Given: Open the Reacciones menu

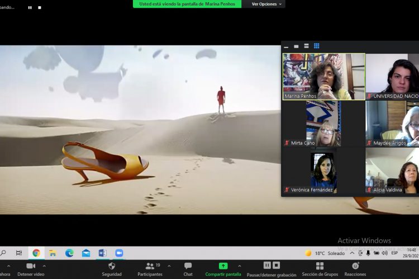Looking at the screenshot, I should coord(355,269).
